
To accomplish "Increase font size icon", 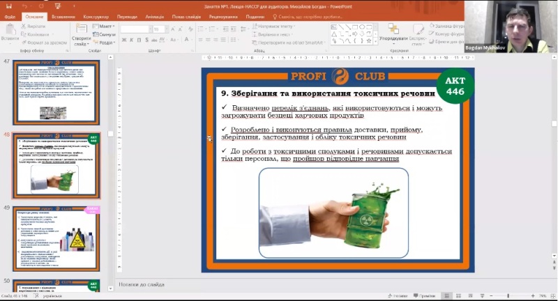I will coord(173,29).
